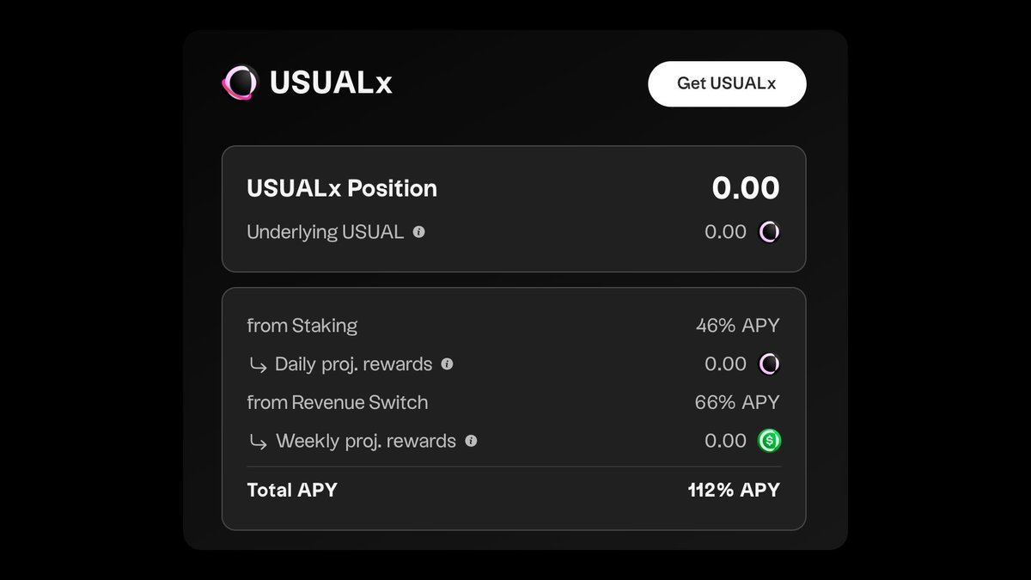Click the USUALx logo icon in header
Image resolution: width=1031 pixels, height=580 pixels.
tap(240, 83)
